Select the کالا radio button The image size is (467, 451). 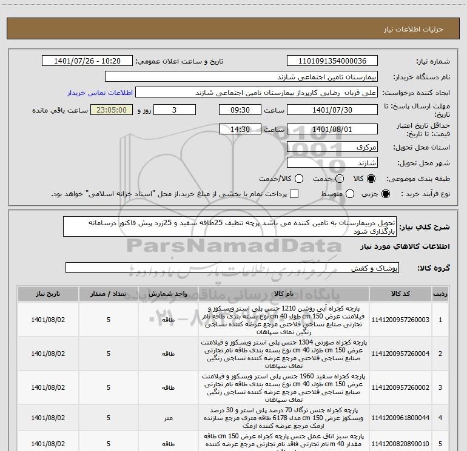371,179
